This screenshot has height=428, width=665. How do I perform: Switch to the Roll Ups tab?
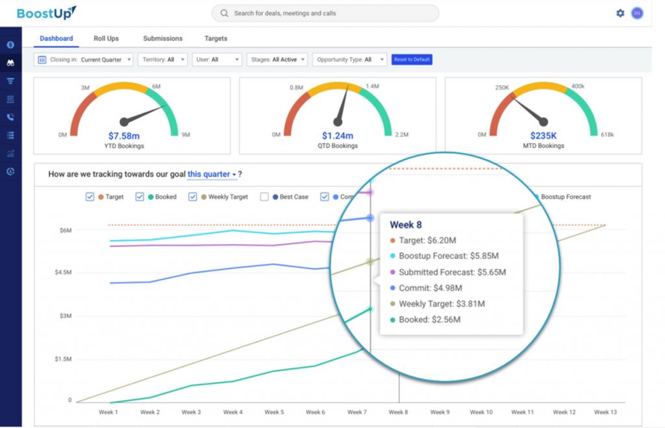tap(106, 38)
